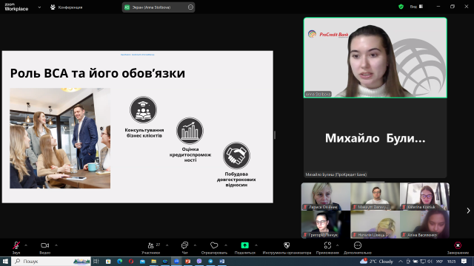The height and width of the screenshot is (266, 474).
Task: Open File Explorer from the taskbar
Action: [x=154, y=261]
